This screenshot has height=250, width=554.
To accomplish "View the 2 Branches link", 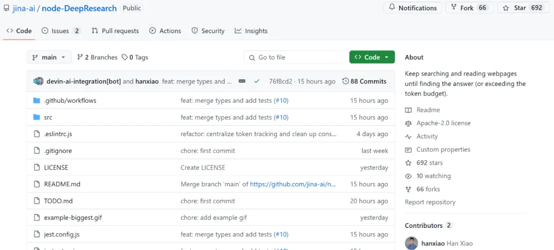I will coord(97,57).
